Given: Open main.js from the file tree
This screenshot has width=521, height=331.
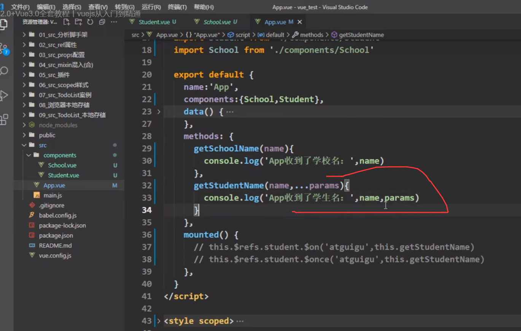Looking at the screenshot, I should [52, 195].
